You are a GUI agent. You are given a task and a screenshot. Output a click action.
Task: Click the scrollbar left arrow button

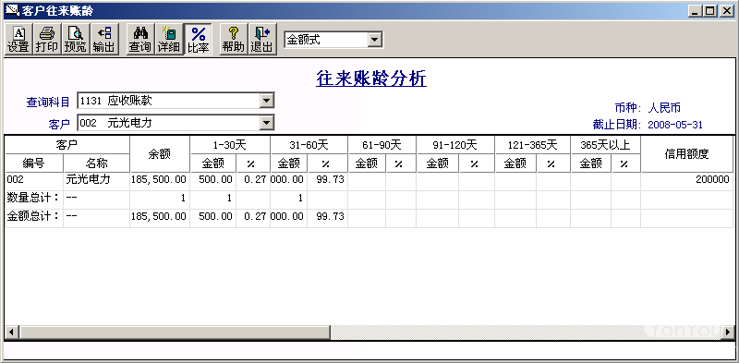12,332
